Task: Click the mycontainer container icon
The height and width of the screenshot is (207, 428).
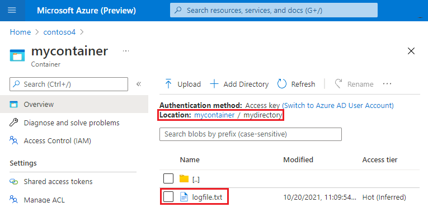Action: [x=17, y=55]
